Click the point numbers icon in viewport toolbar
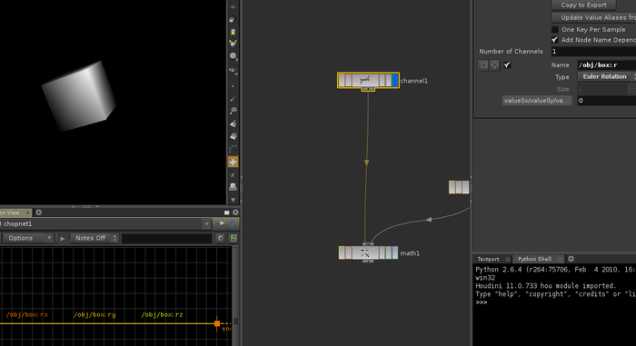The image size is (636, 346). pos(234,111)
